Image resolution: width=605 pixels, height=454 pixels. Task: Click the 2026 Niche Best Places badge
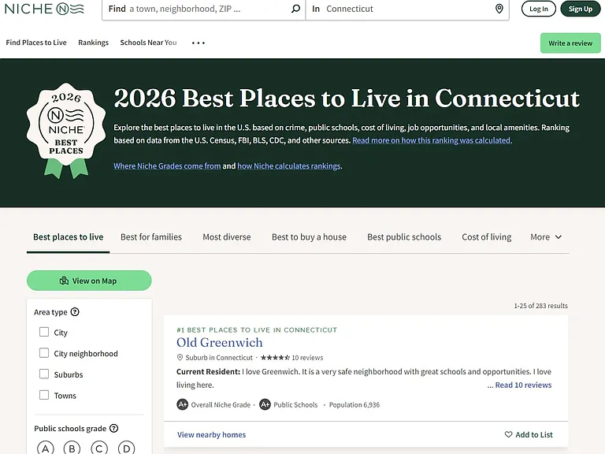coord(66,131)
